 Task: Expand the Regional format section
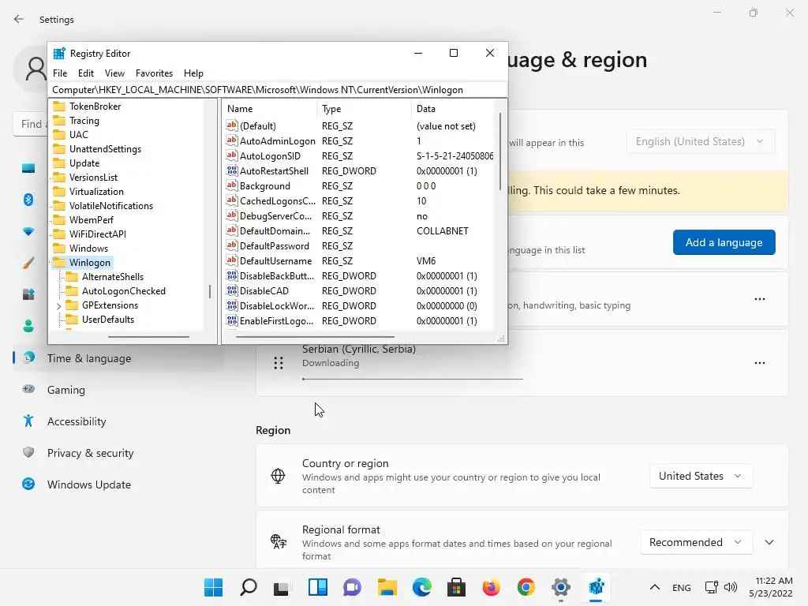coord(769,542)
